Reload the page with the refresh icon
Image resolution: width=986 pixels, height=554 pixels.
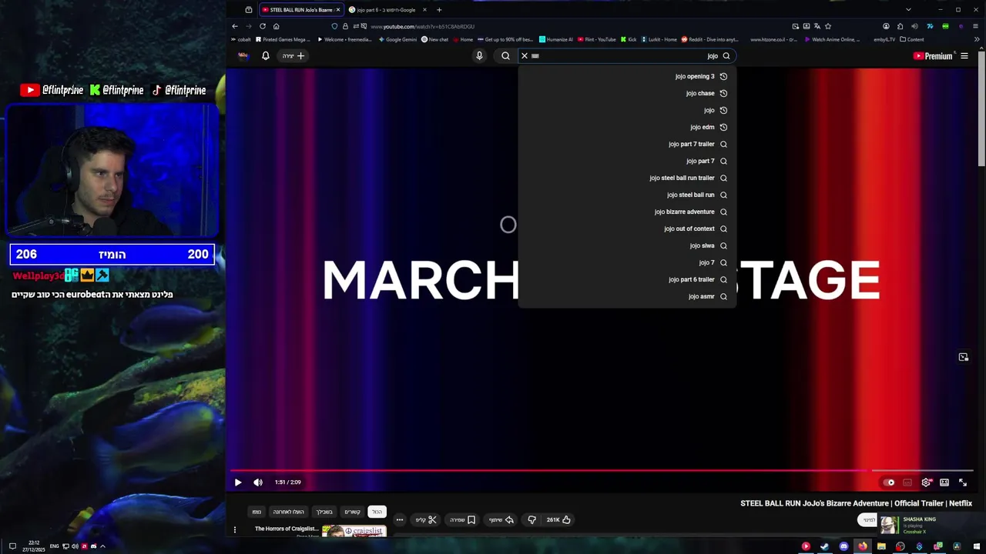coord(263,26)
